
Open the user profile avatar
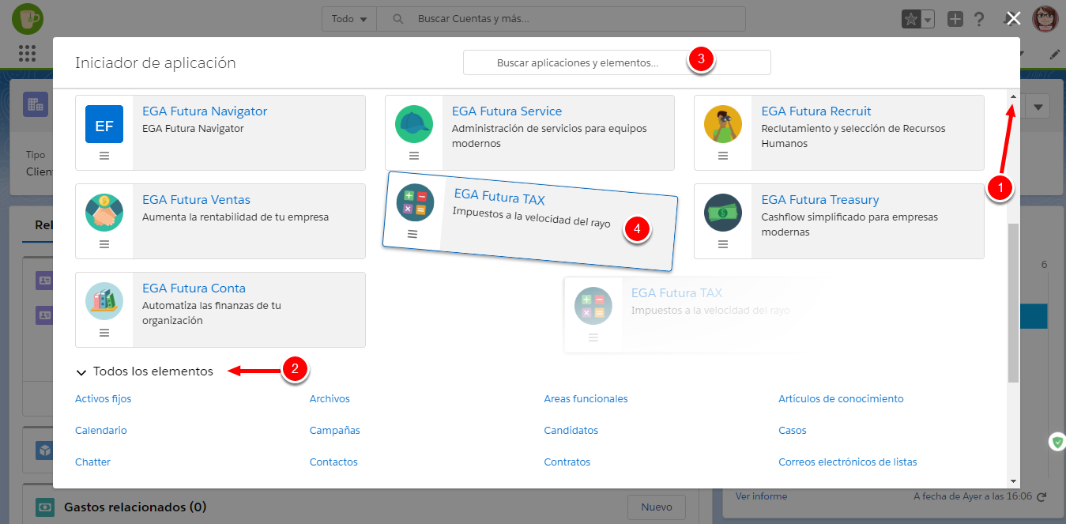(1045, 18)
